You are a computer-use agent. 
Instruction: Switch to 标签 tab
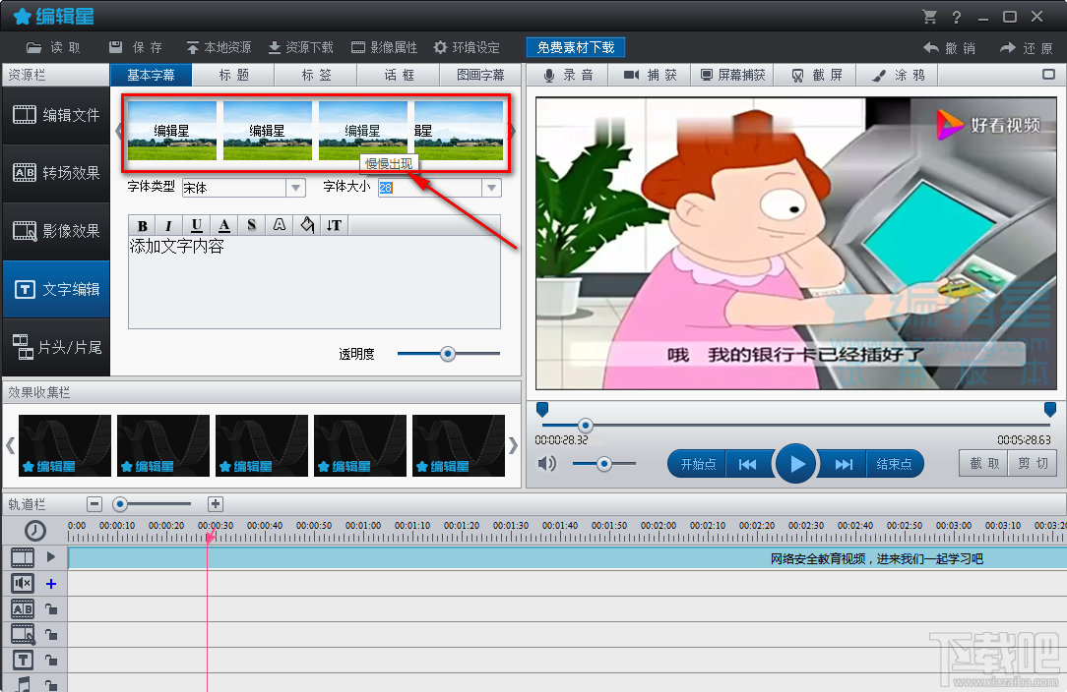coord(316,75)
